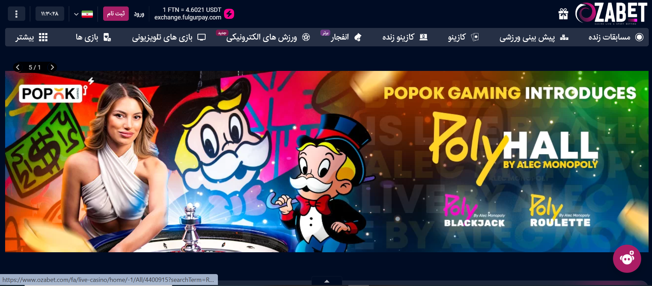This screenshot has width=652, height=286.
Task: Open the gift box promotions icon
Action: coord(563,14)
